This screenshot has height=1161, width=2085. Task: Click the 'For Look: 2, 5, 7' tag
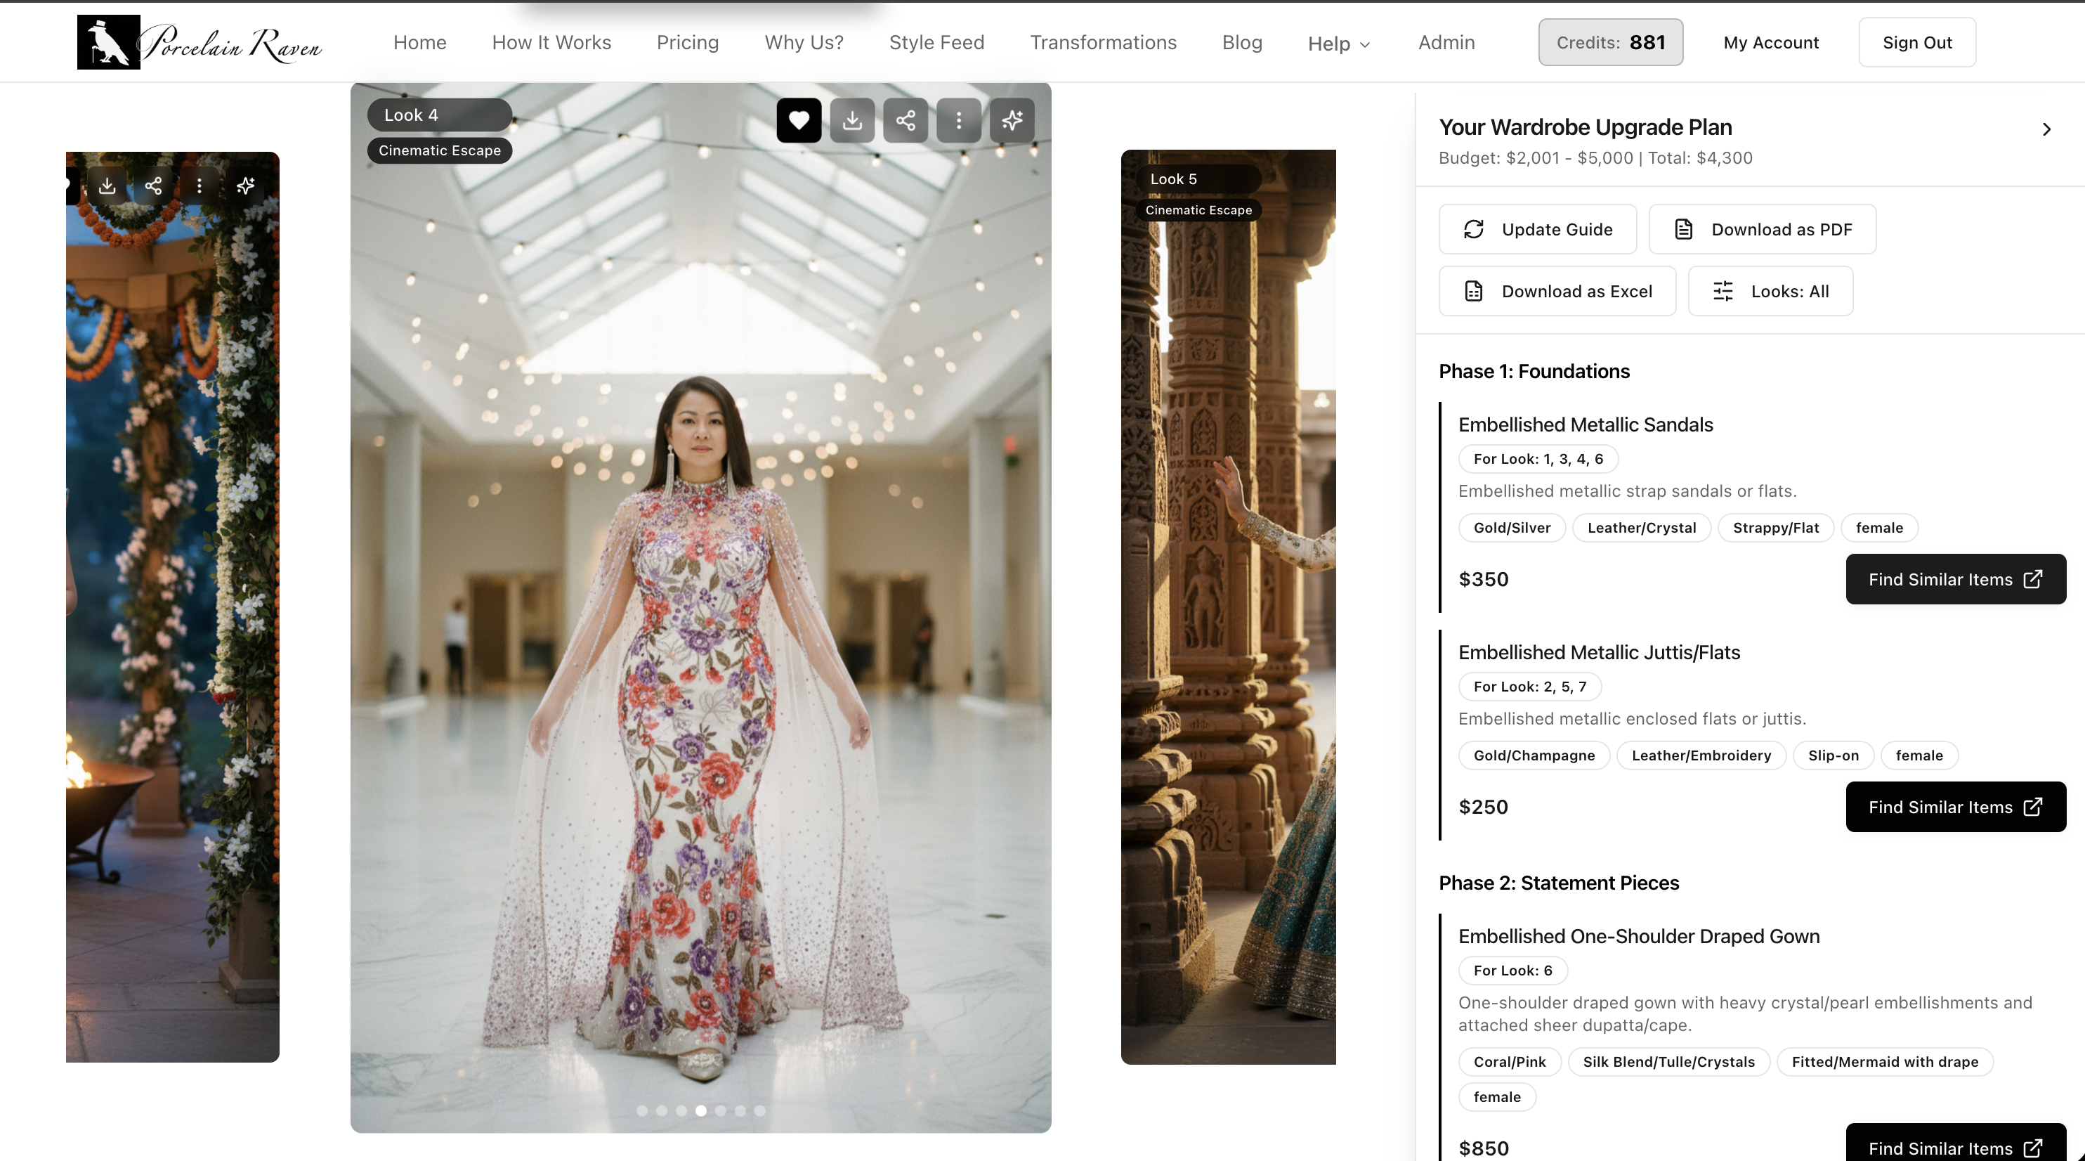[x=1530, y=687]
